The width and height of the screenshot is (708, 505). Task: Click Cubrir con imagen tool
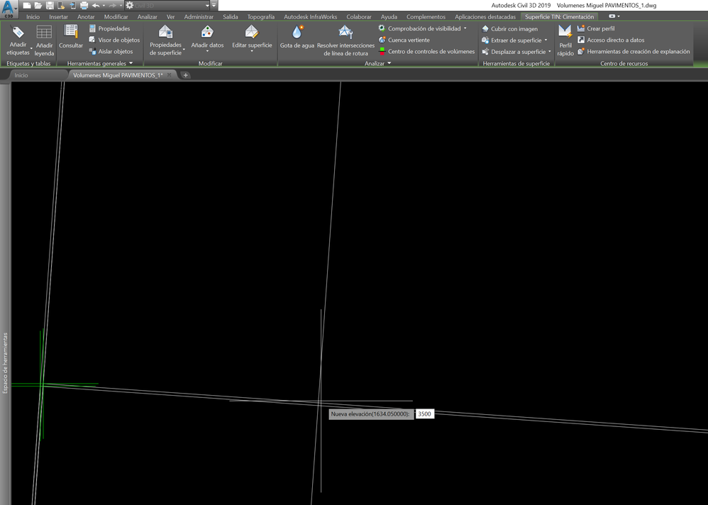[x=510, y=28]
